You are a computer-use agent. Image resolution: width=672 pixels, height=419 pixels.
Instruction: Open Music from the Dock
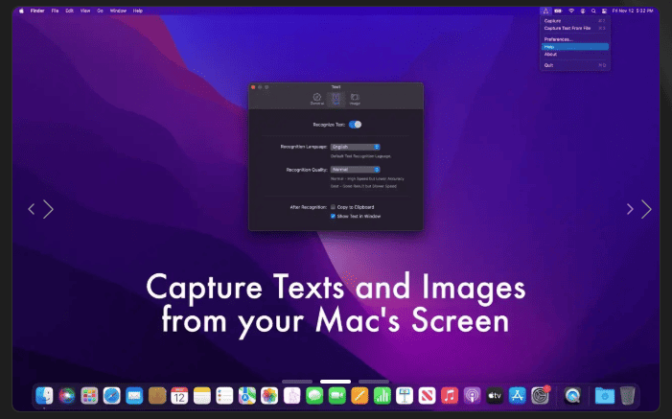[x=450, y=395]
